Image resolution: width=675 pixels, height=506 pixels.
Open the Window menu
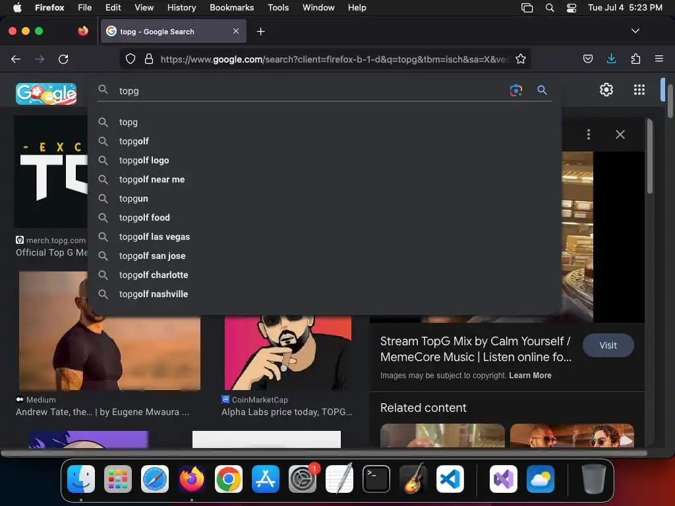click(x=318, y=8)
